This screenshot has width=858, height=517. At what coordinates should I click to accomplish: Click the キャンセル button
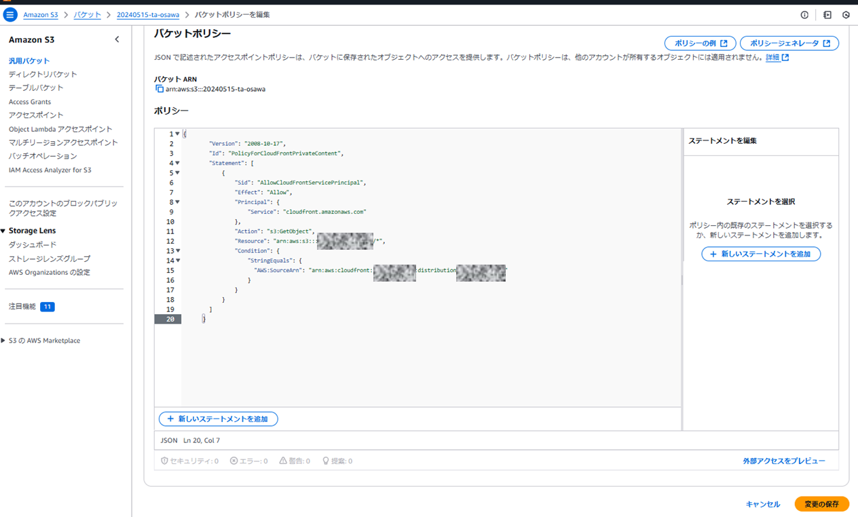point(763,505)
